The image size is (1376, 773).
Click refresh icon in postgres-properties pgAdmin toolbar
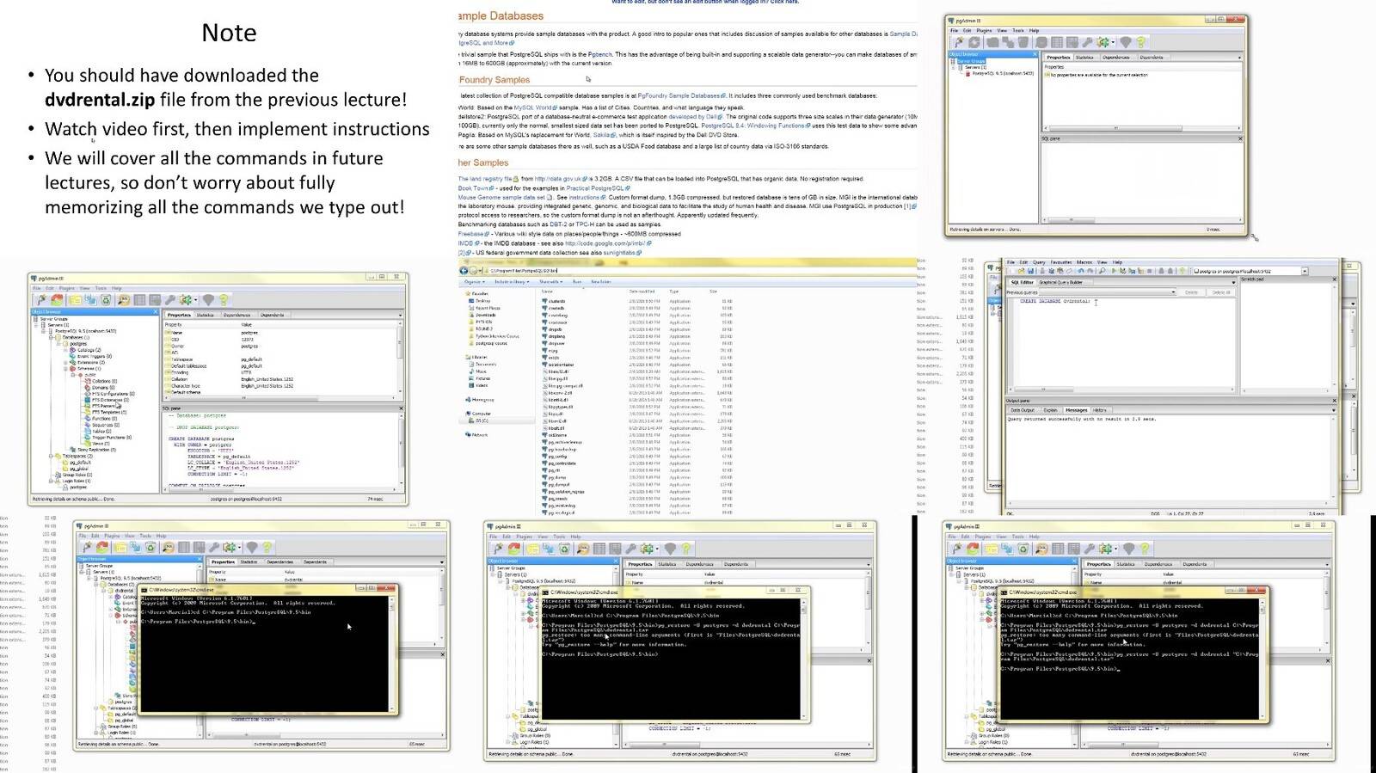coord(57,300)
